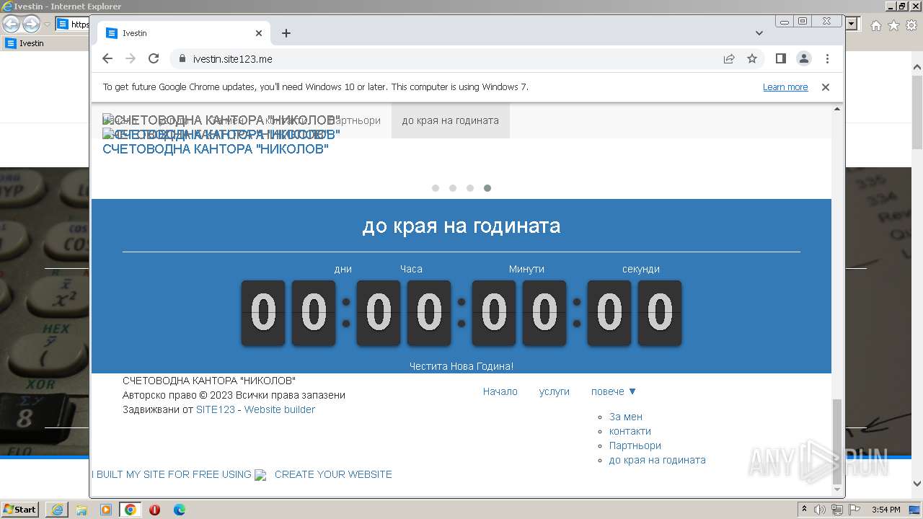Open Internet Explorer from the taskbar
The image size is (923, 519).
pos(57,510)
